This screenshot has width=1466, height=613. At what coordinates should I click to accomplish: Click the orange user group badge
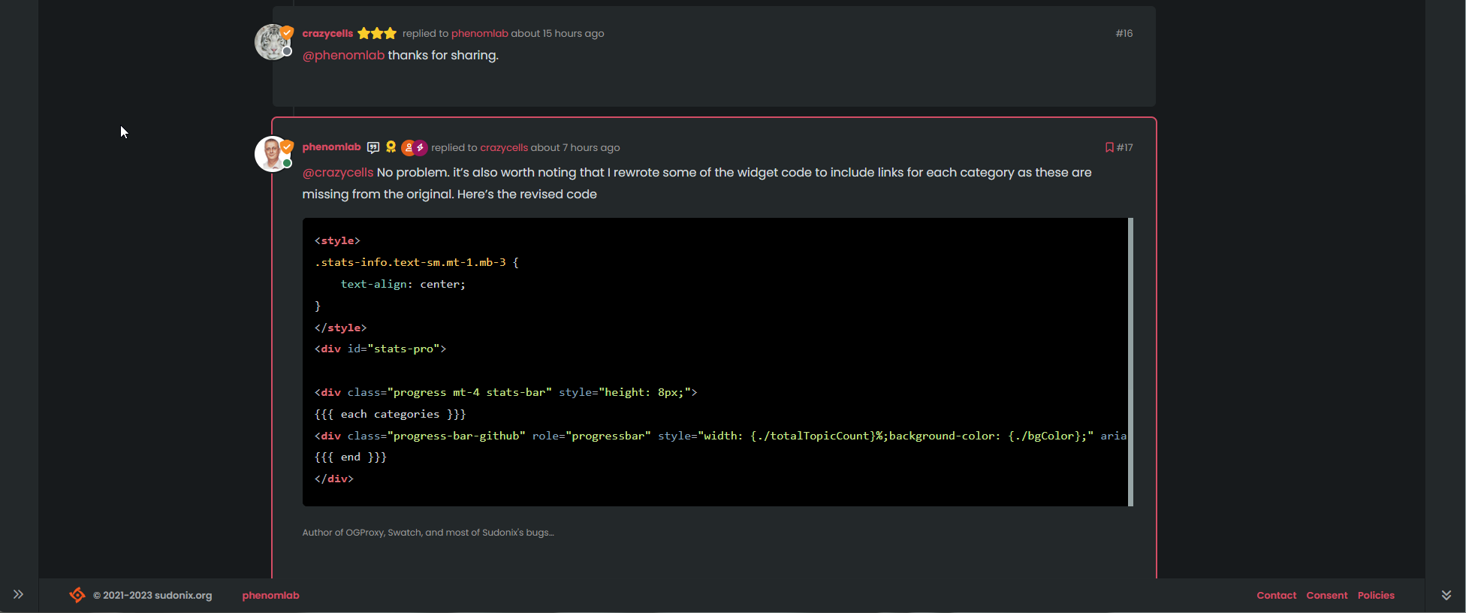click(x=408, y=148)
